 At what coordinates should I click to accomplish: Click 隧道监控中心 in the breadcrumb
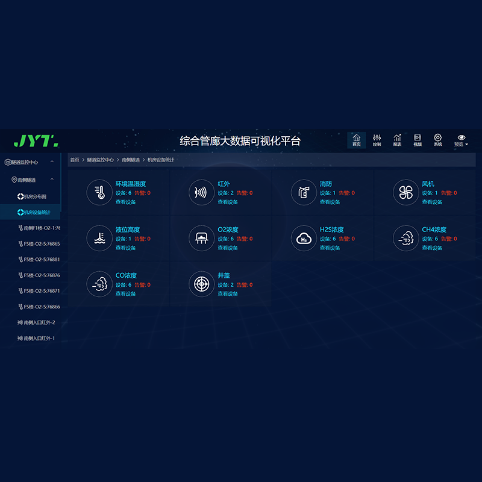point(100,160)
